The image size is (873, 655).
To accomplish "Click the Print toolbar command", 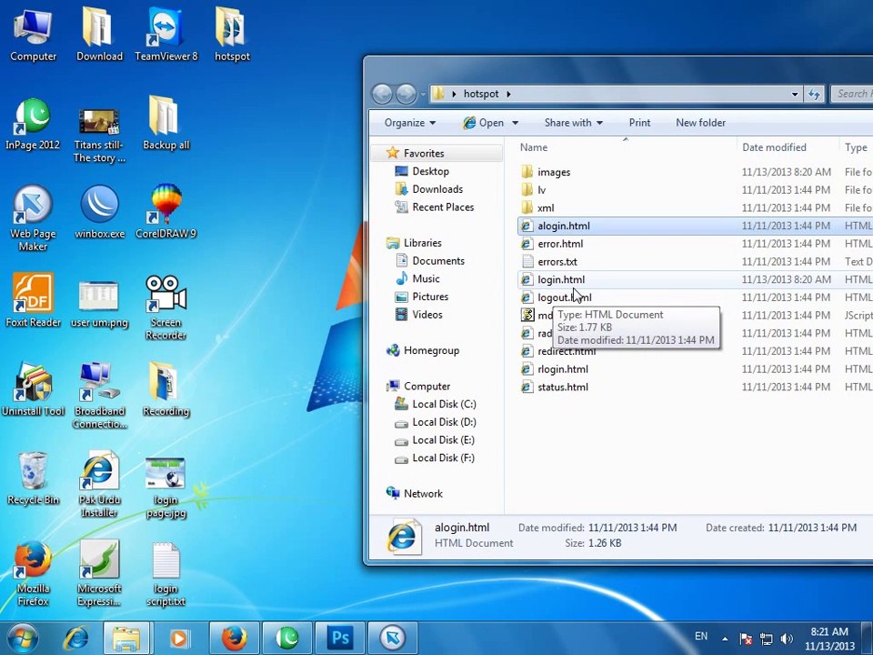I will [x=639, y=123].
